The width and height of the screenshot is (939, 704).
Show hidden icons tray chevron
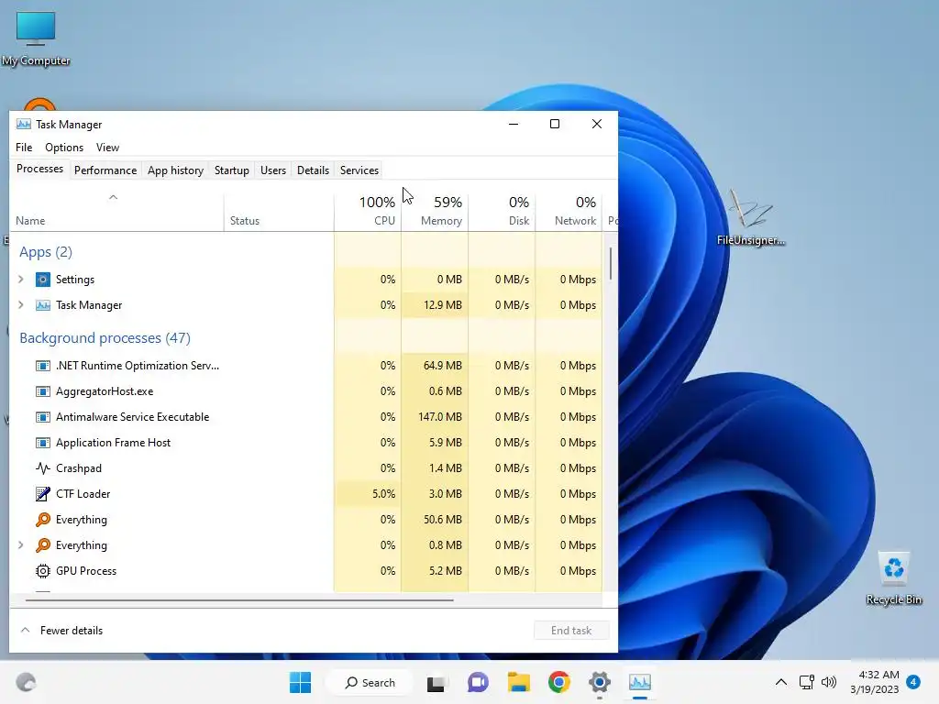[x=781, y=682]
